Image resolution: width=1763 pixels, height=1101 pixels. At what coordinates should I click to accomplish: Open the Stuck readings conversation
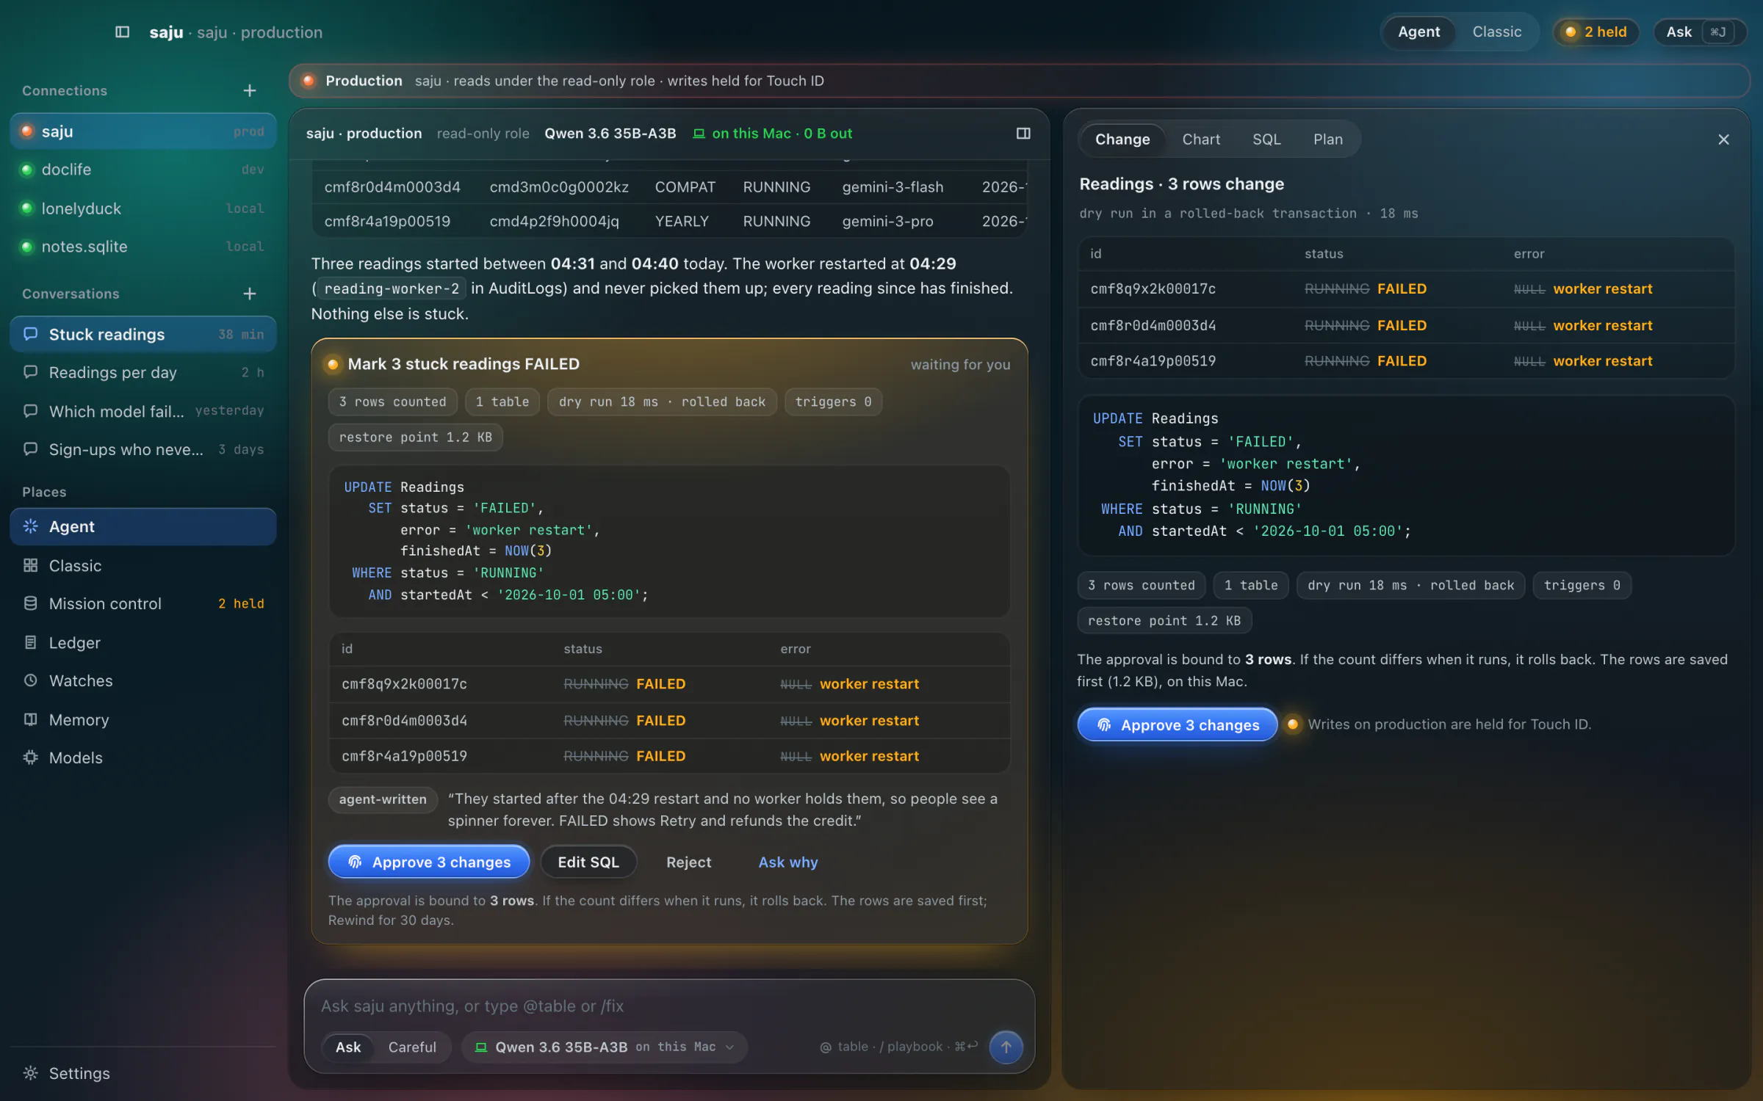tap(143, 334)
